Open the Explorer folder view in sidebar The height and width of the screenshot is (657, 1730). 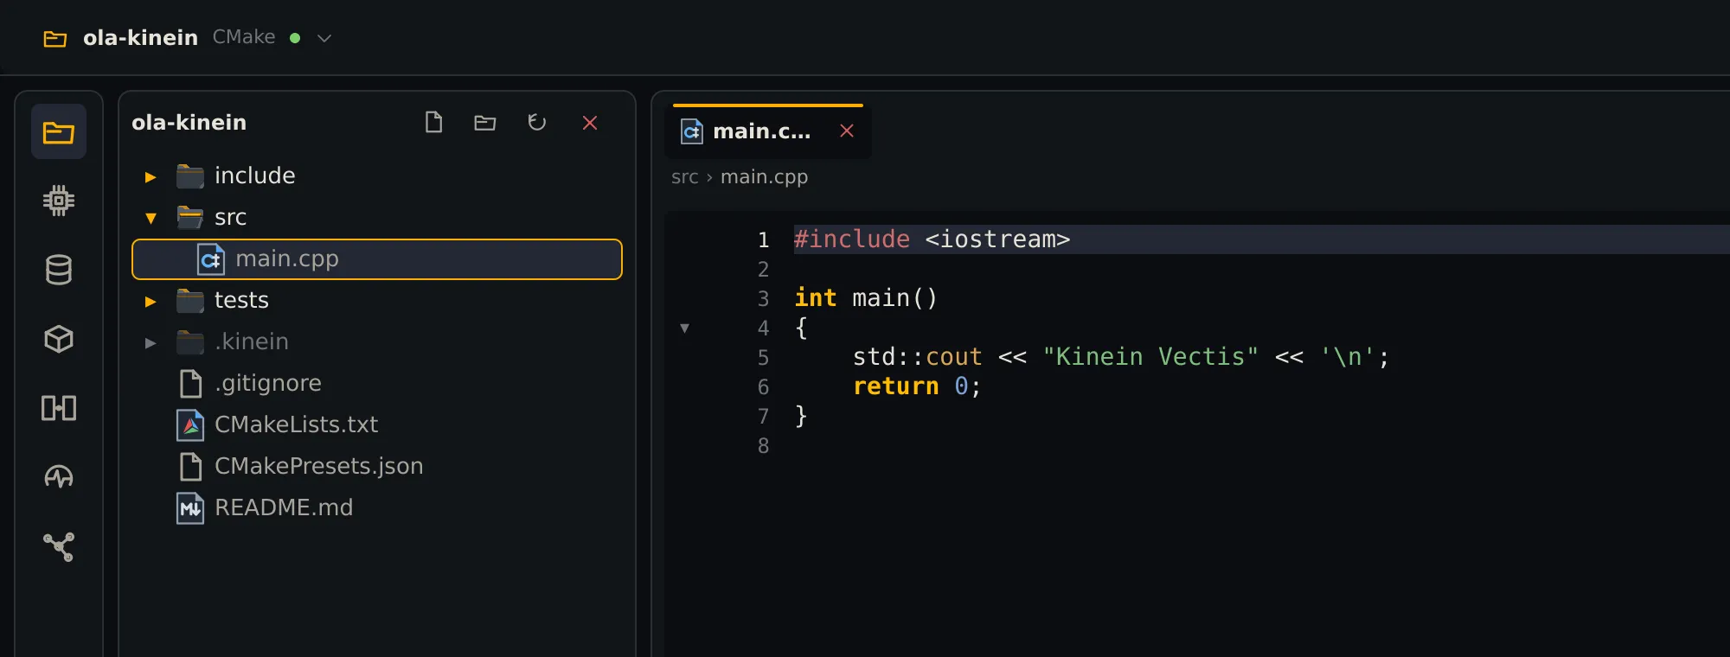[x=59, y=131]
